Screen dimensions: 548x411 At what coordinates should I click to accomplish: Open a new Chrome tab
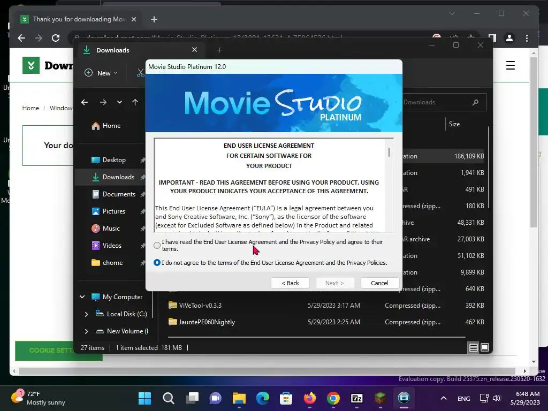pyautogui.click(x=154, y=19)
